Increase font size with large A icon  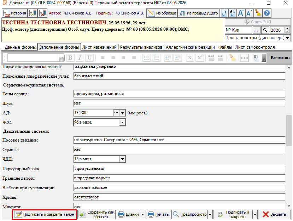[241, 13]
